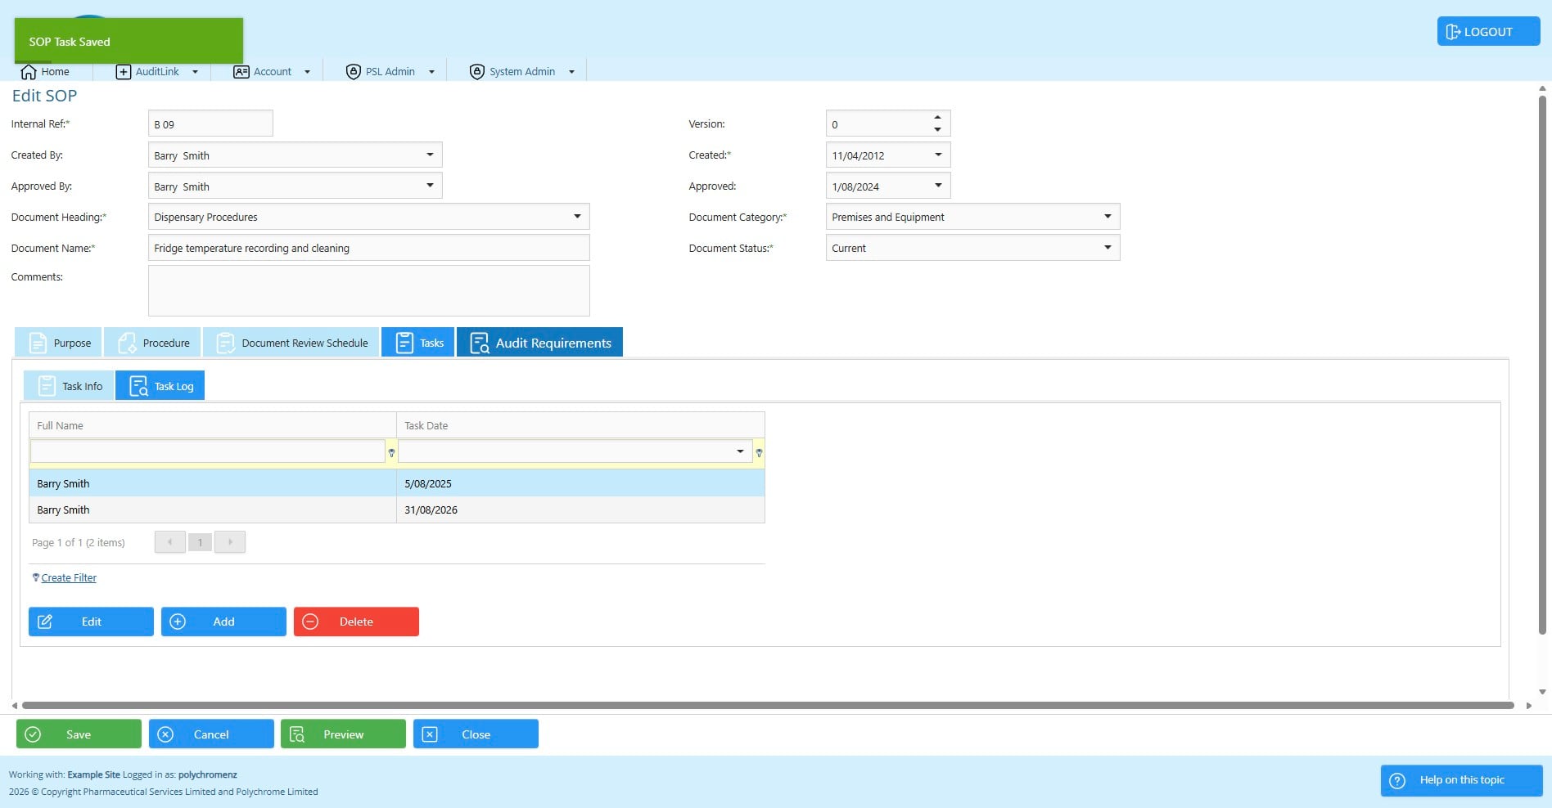Click the Internal Ref input field
1552x808 pixels.
pos(210,124)
